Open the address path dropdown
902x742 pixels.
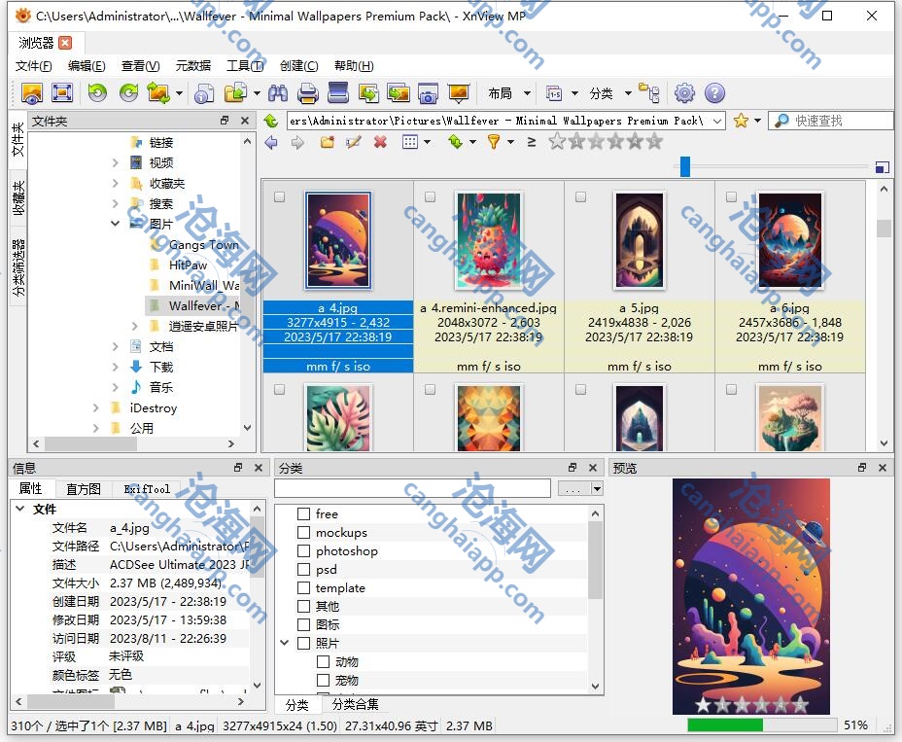tap(717, 121)
